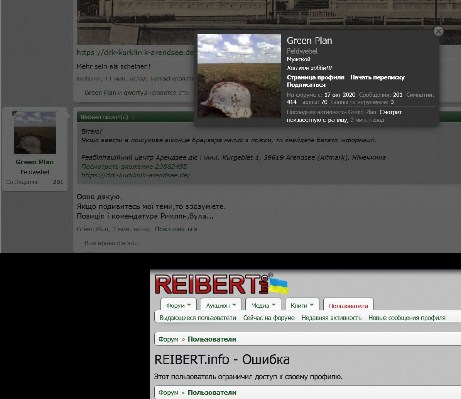
Task: Click Редактировать under the Nielssen post
Action: pyautogui.click(x=172, y=78)
